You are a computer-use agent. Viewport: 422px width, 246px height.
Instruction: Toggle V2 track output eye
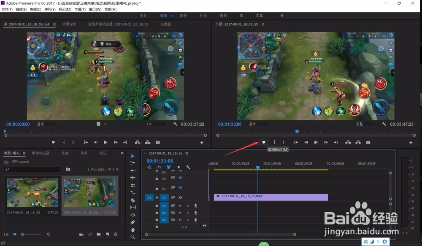(180, 188)
